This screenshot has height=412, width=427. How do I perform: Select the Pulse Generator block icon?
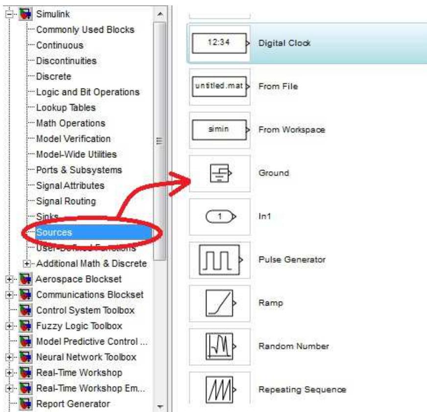tap(221, 260)
